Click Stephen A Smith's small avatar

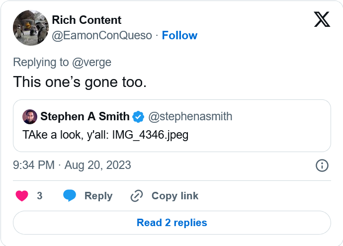pyautogui.click(x=30, y=117)
